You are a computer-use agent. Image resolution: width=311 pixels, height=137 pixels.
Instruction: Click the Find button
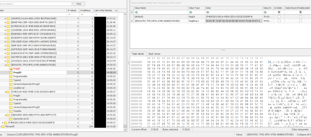coord(79,4)
